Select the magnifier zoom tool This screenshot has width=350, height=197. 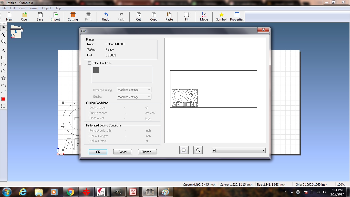[x=3, y=42]
